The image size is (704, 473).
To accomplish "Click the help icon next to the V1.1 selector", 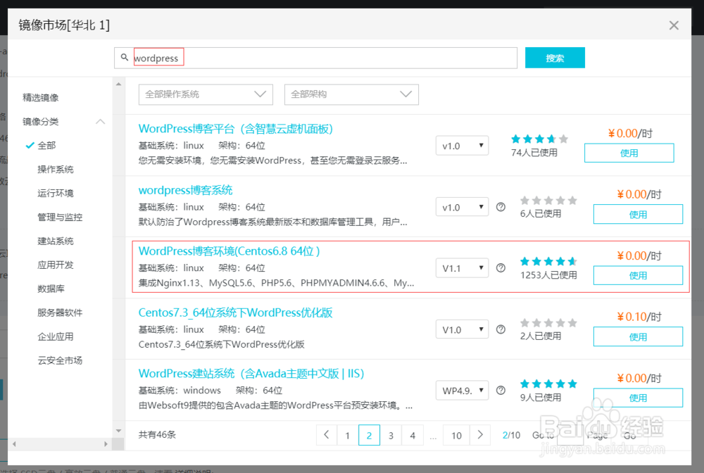I will (500, 268).
